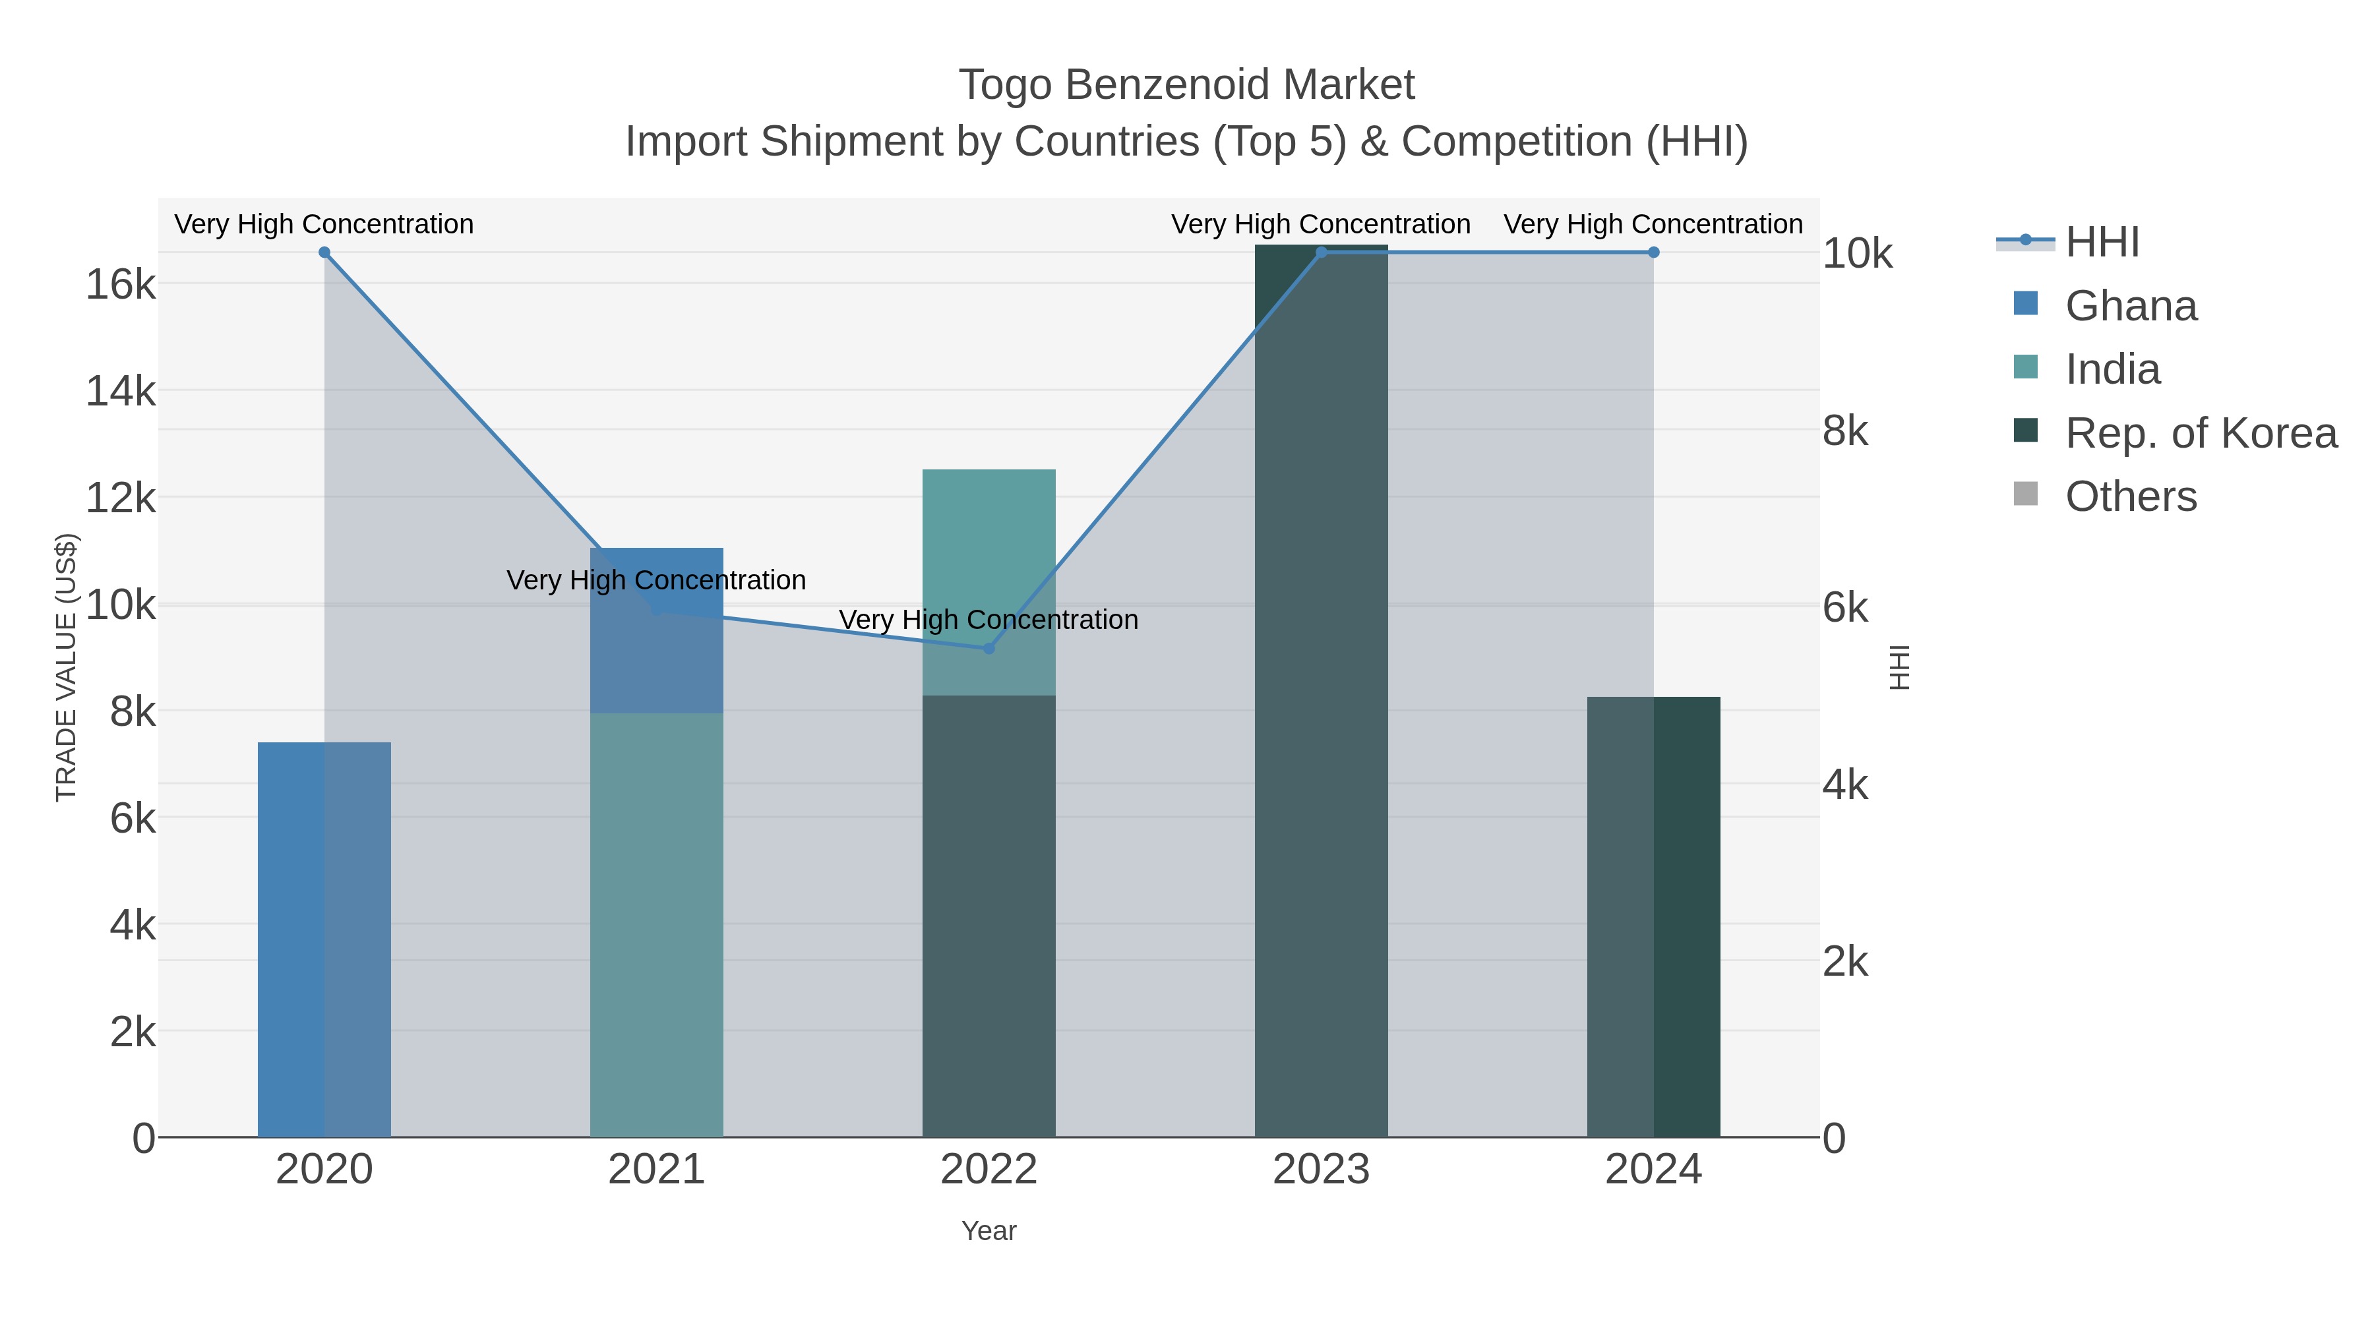2374x1335 pixels.
Task: Click the Rep. of Korea bar for 2023
Action: coord(1322,691)
